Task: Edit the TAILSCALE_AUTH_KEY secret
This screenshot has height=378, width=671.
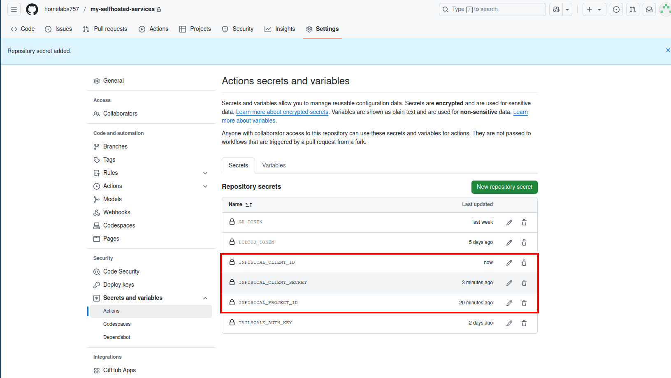Action: point(509,323)
